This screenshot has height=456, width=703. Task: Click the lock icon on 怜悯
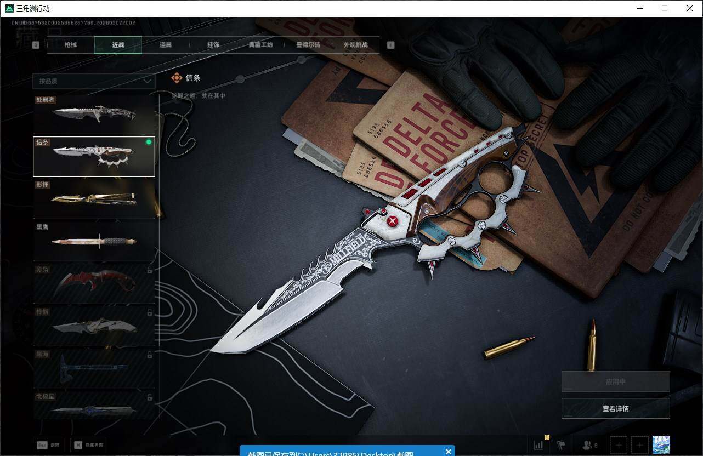(149, 312)
